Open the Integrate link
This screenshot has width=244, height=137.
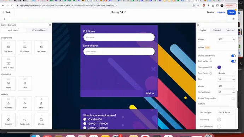pyautogui.click(x=221, y=12)
